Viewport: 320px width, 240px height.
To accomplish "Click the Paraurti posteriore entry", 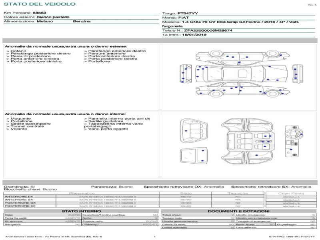I will 28,56.
